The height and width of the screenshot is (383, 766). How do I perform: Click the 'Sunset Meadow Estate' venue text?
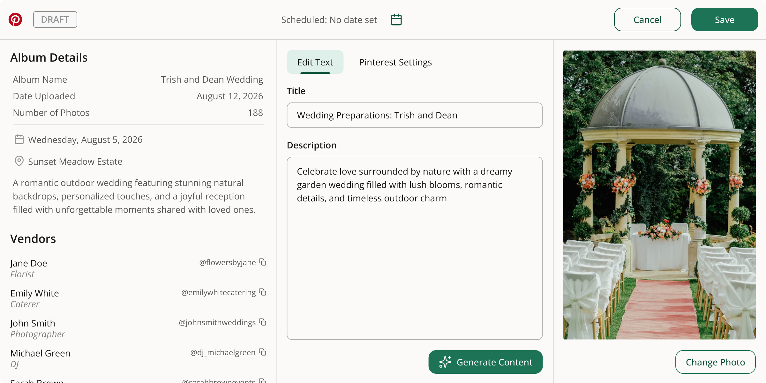pyautogui.click(x=75, y=161)
